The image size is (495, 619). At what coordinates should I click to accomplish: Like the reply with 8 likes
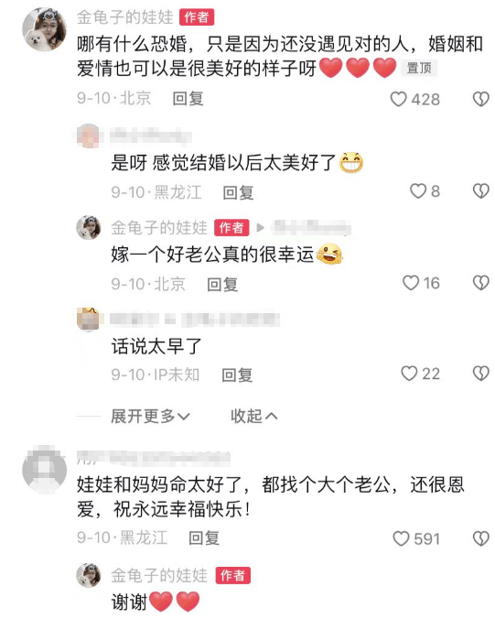click(418, 191)
